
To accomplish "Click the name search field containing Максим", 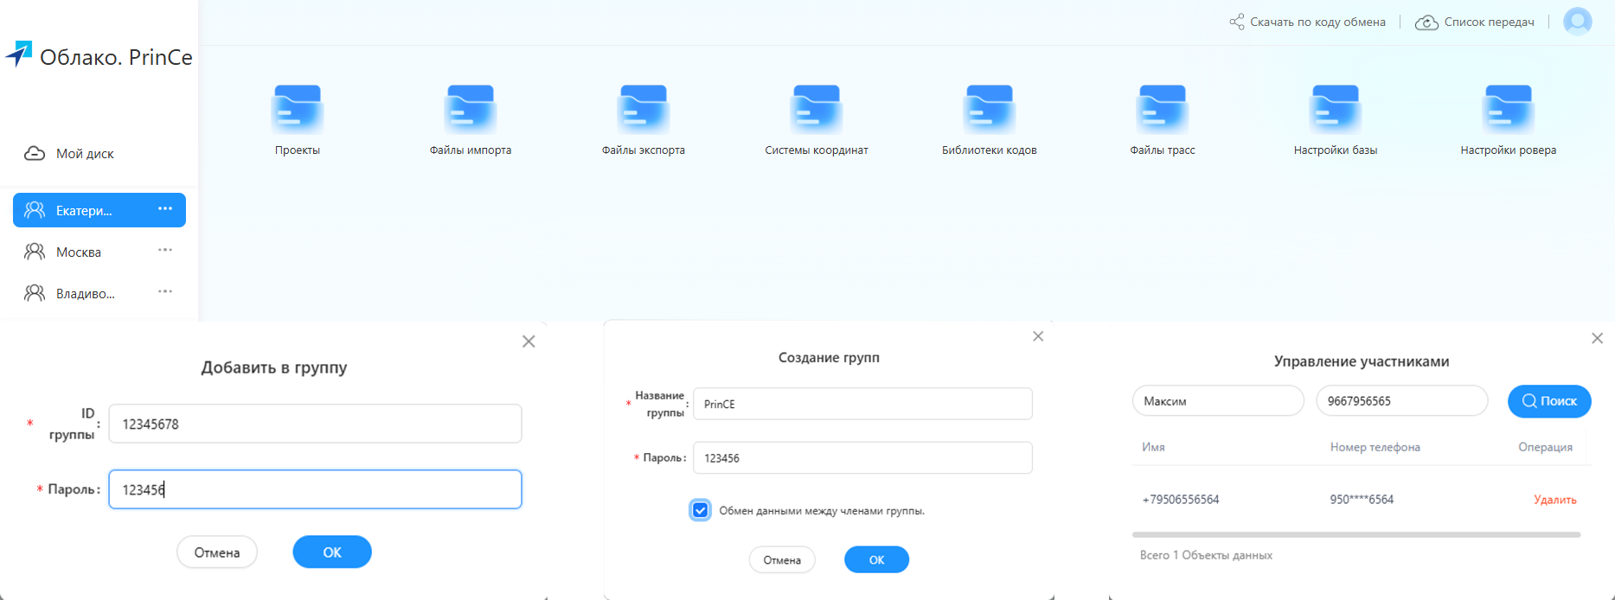I will (1218, 400).
